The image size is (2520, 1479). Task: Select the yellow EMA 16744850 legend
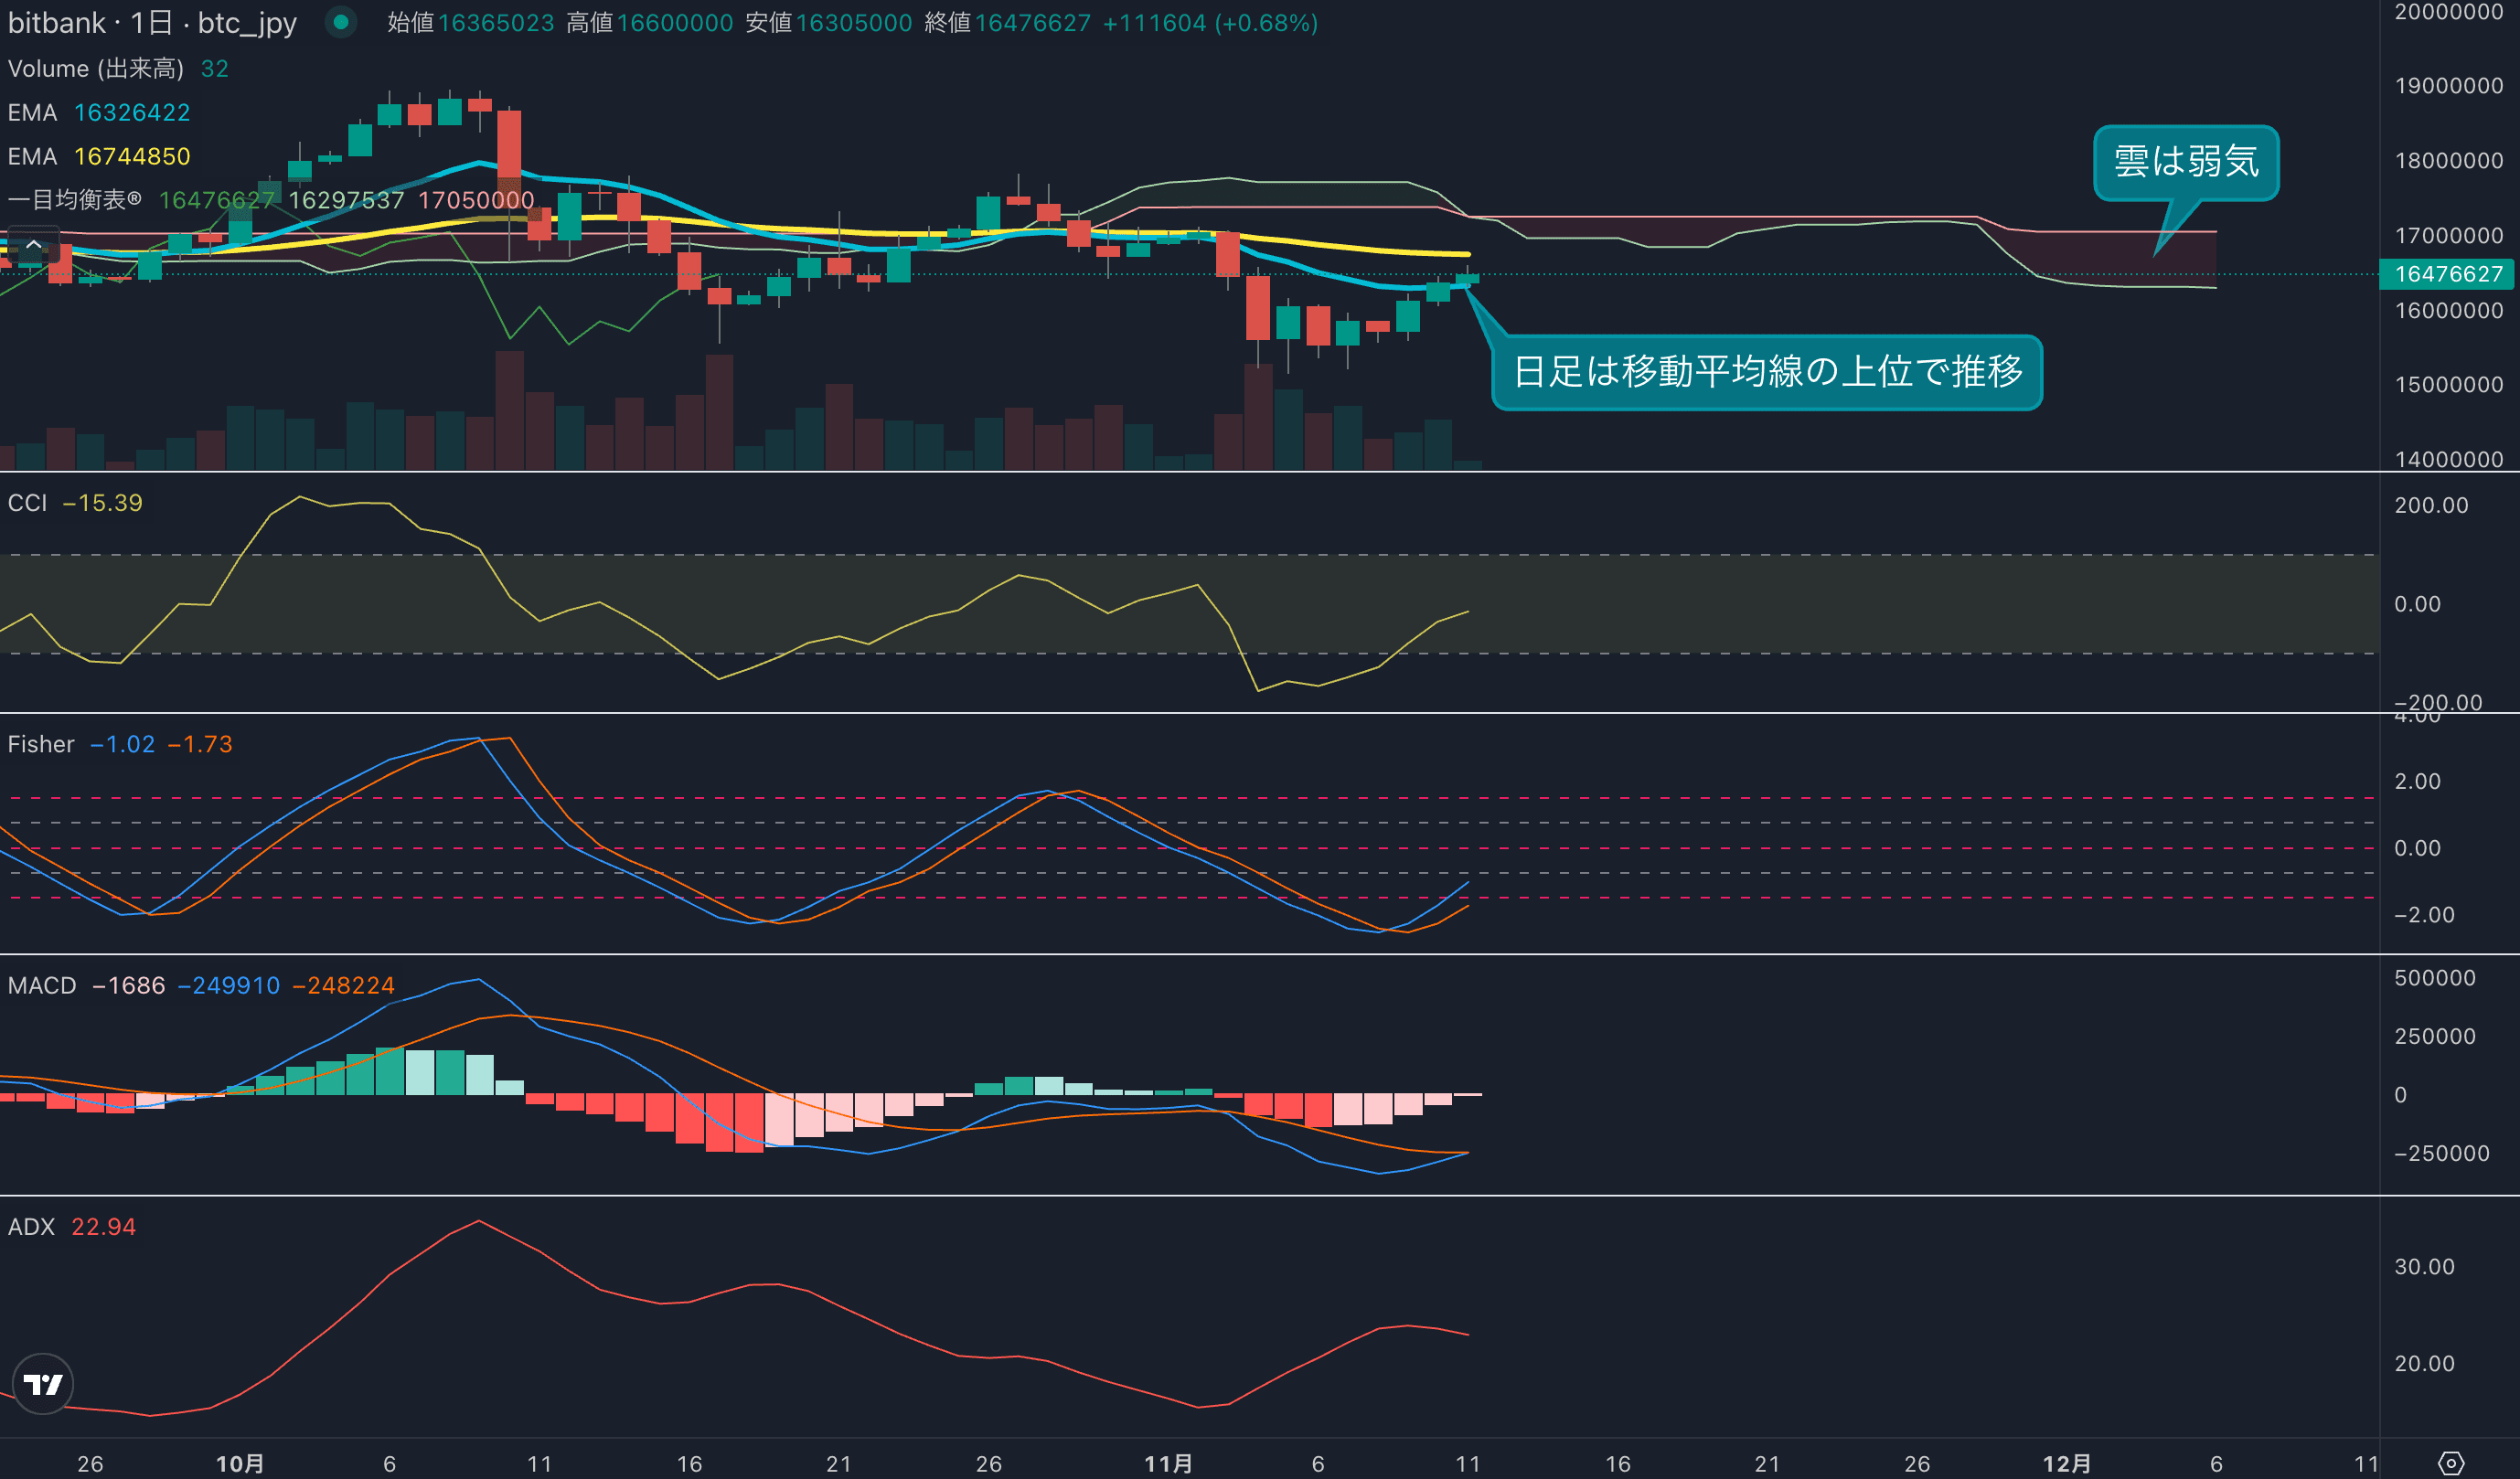[98, 156]
